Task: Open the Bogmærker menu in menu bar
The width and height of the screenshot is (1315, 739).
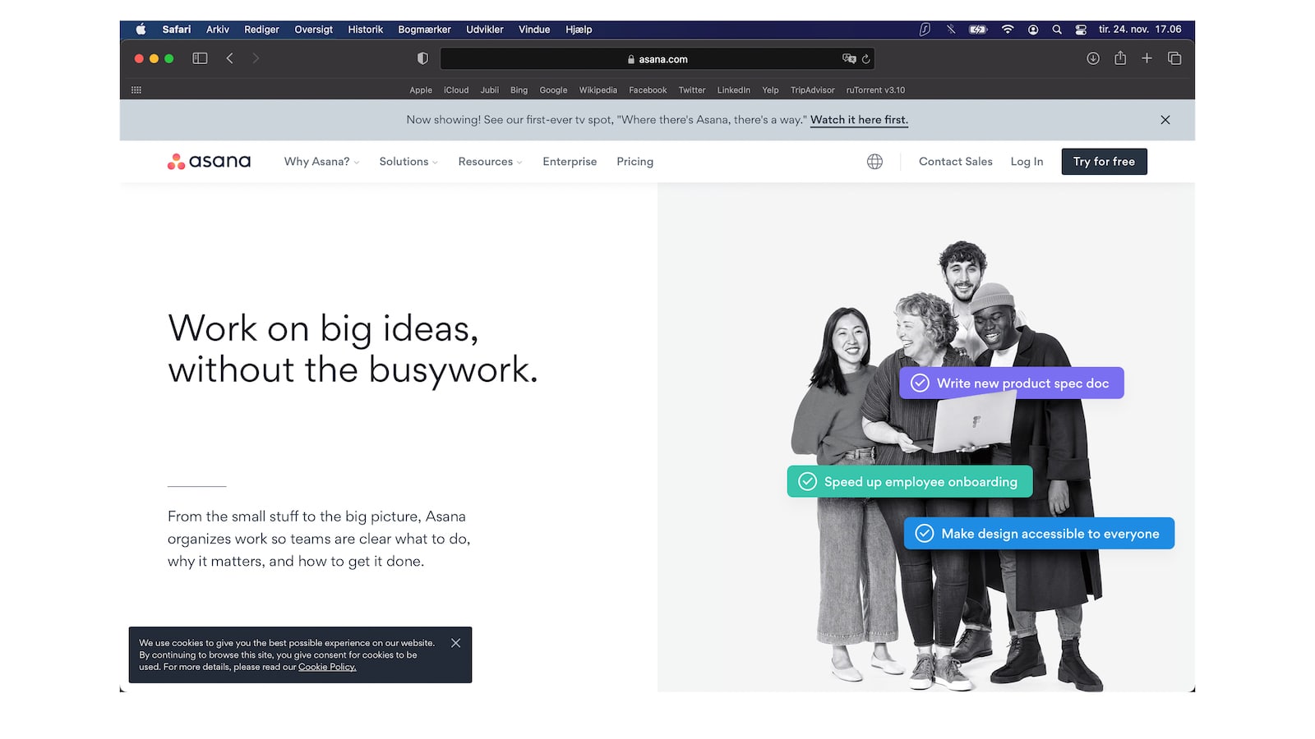Action: 424,30
